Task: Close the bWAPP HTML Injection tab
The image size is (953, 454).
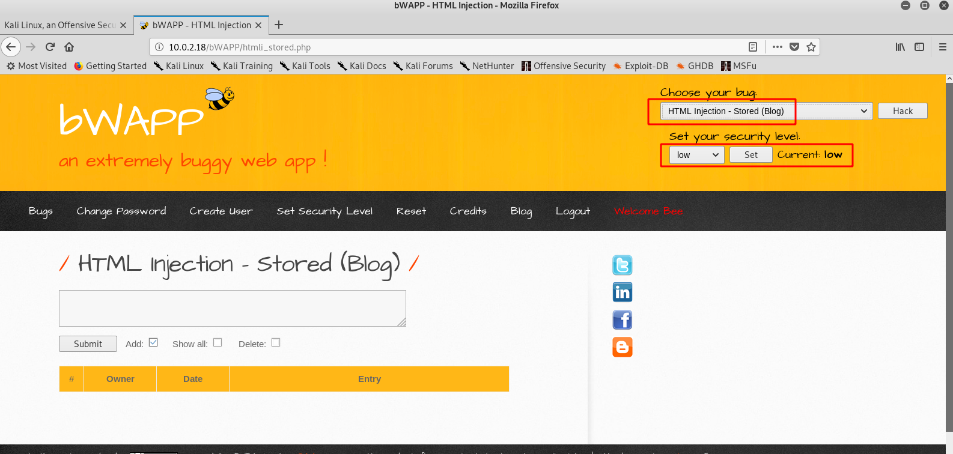Action: click(x=258, y=25)
